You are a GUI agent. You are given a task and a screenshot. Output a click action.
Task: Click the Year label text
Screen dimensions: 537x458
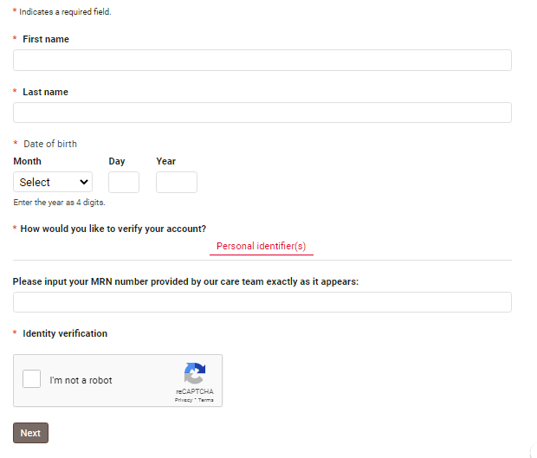pyautogui.click(x=166, y=161)
